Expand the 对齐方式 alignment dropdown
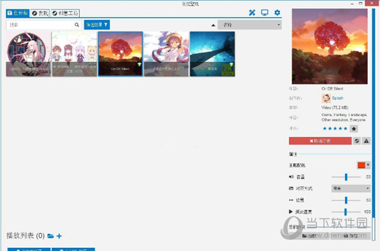The image size is (380, 251). click(351, 188)
